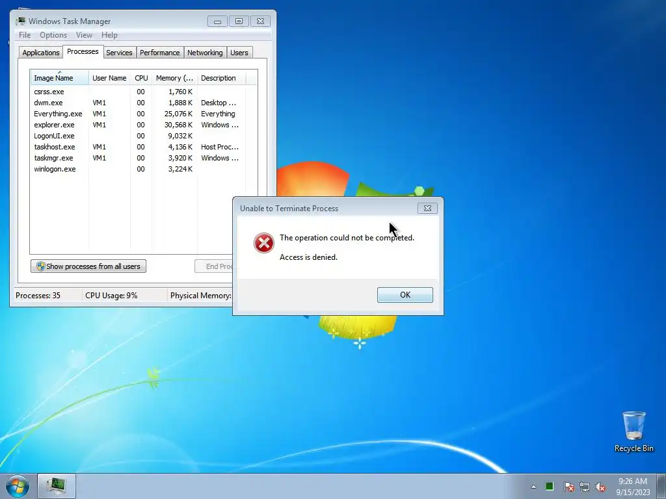Open the Windows Start menu

tap(18, 486)
